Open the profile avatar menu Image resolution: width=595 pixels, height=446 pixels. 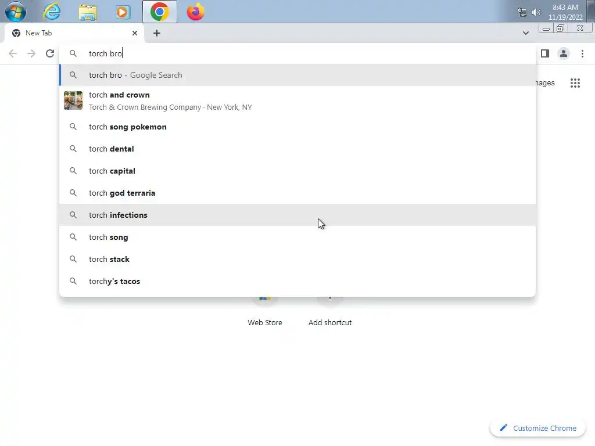coord(564,53)
